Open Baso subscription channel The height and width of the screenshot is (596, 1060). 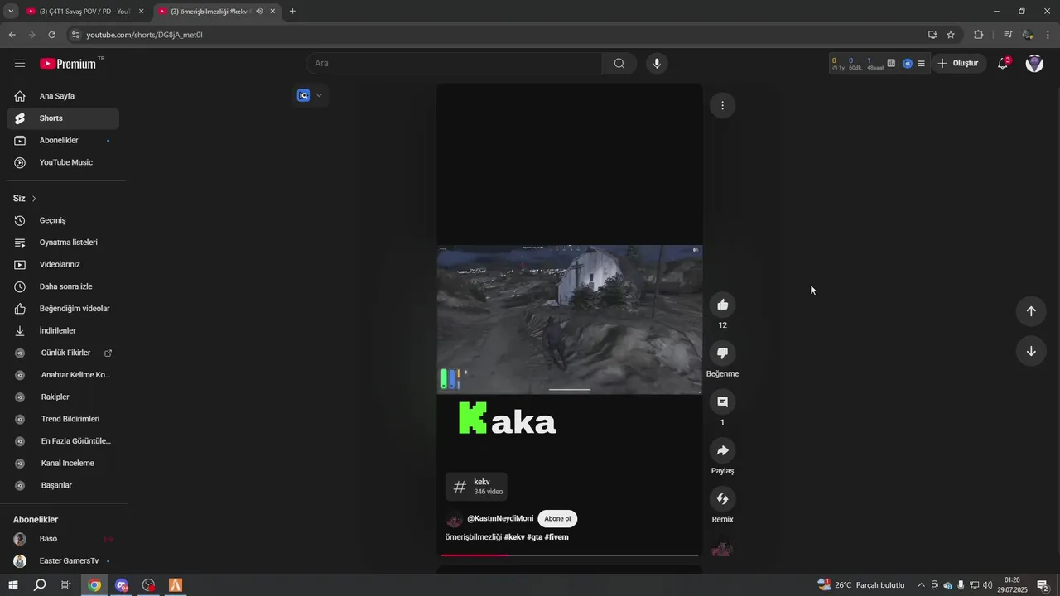tap(63, 539)
